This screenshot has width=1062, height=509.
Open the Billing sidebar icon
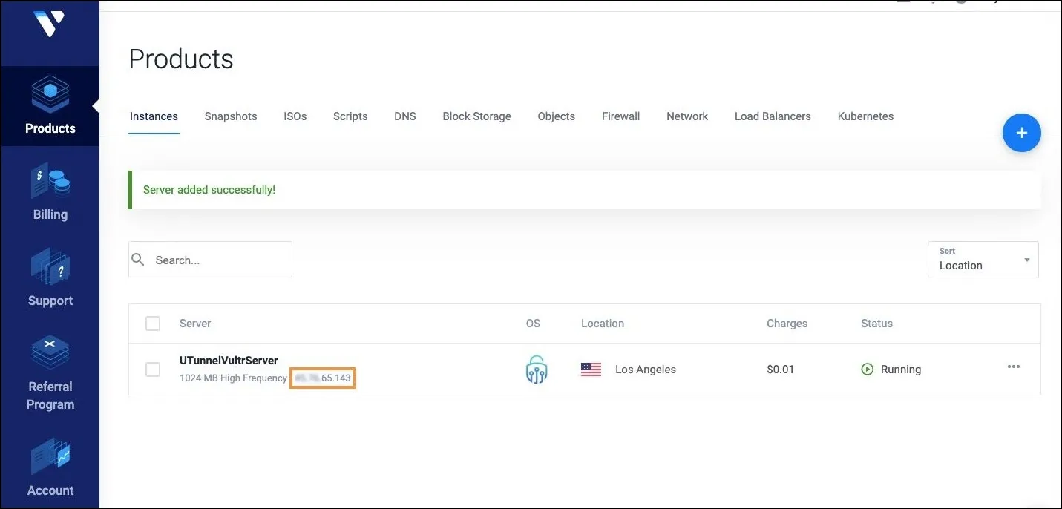(50, 181)
